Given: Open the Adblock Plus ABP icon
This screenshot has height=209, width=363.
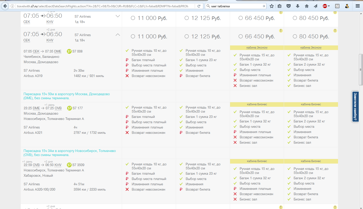Looking at the screenshot, I should click(x=325, y=6).
